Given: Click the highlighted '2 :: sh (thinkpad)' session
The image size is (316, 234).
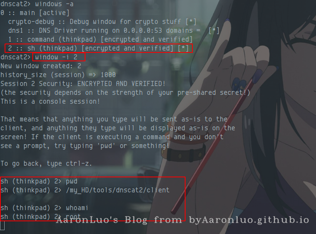Looking at the screenshot, I should pos(99,49).
